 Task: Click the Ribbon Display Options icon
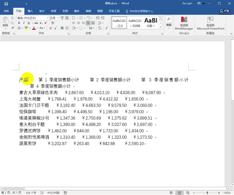(199, 3)
